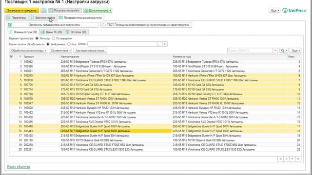Viewport: 312px width, 175px height.
Task: Select article 200230 cell
Action: coord(41,145)
